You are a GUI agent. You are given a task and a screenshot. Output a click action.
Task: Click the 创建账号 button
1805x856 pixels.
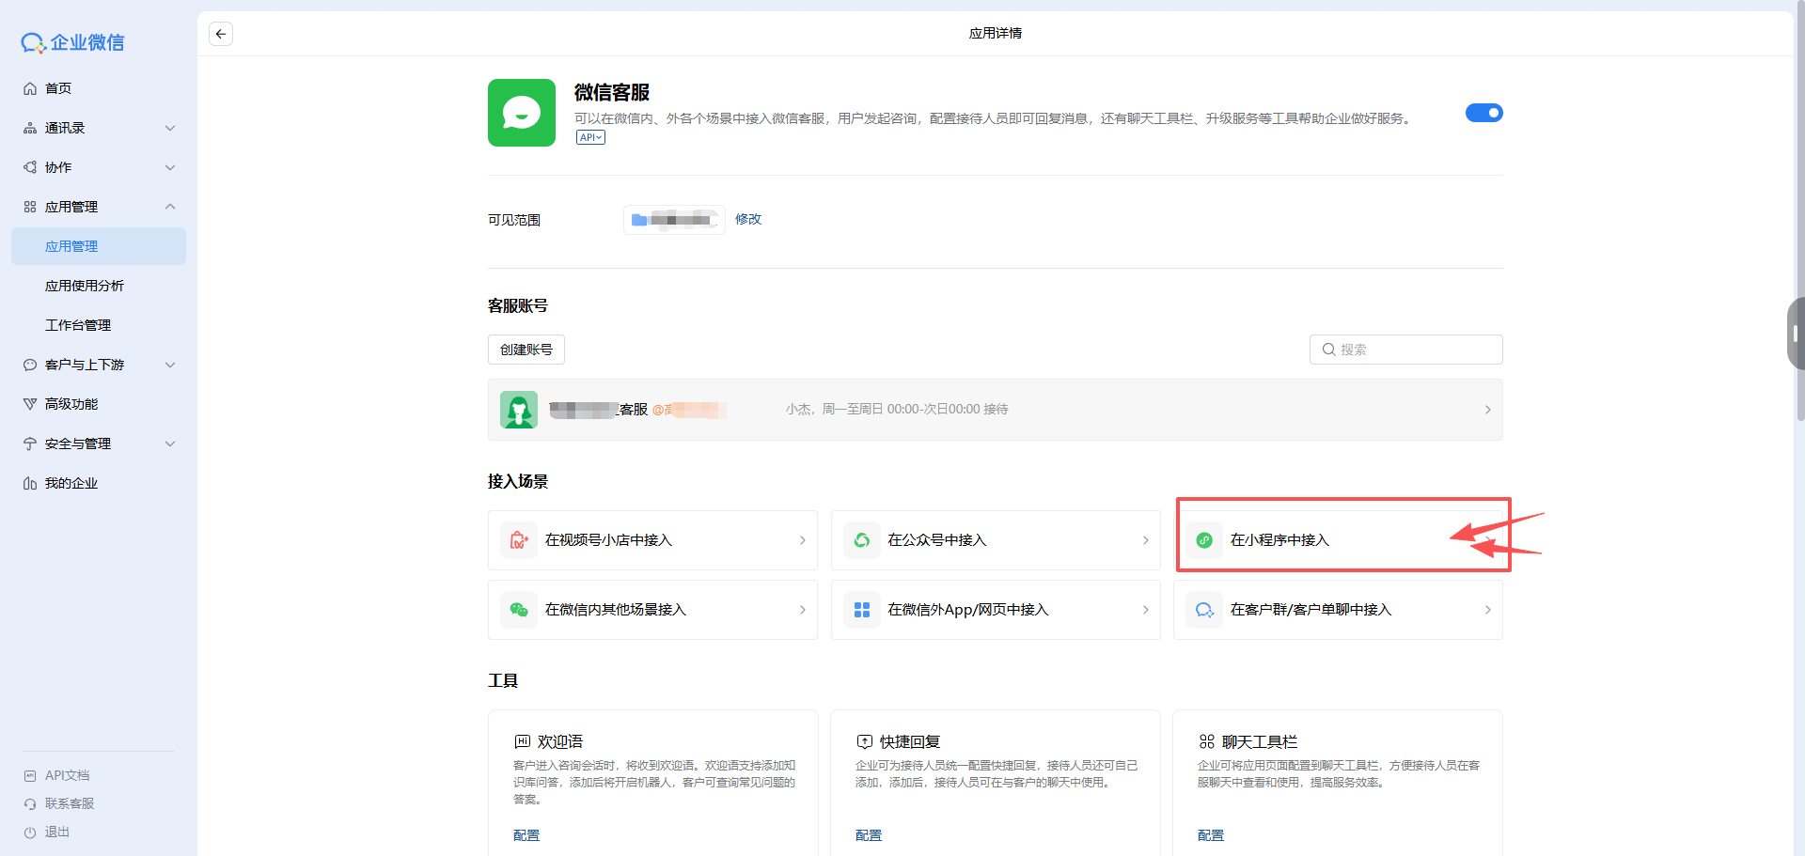point(526,350)
